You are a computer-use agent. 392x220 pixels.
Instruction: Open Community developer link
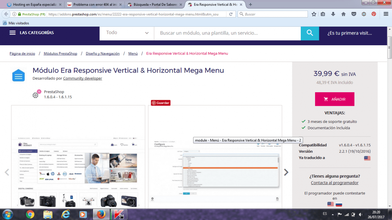coord(83,78)
